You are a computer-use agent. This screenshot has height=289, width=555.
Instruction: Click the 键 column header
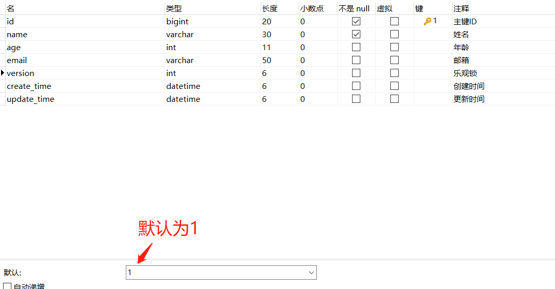(x=432, y=8)
